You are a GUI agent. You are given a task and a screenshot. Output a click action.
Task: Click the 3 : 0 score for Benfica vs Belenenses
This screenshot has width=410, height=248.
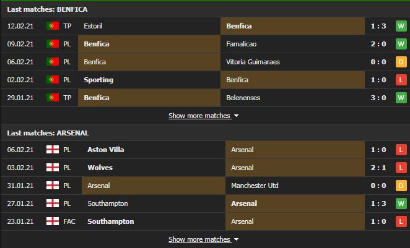click(378, 98)
